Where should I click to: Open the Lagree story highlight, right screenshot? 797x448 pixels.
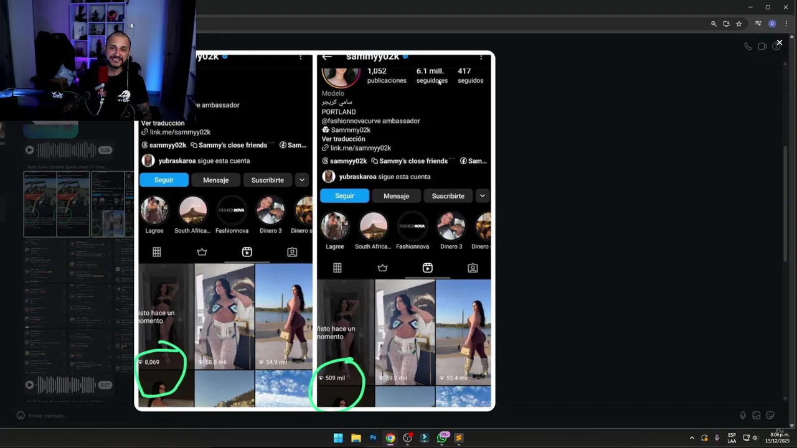pos(335,231)
